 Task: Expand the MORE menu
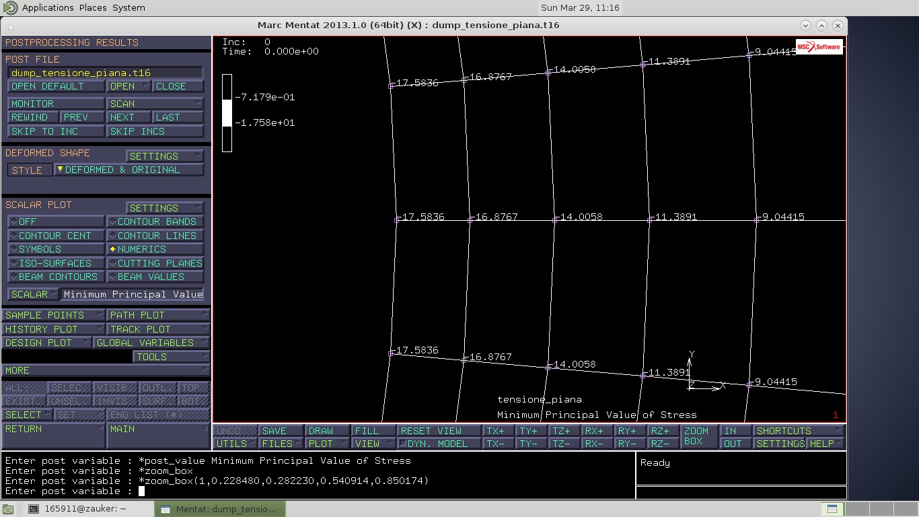[106, 370]
